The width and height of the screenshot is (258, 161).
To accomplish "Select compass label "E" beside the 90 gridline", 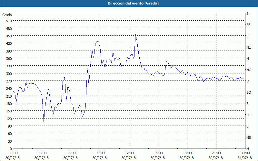I will click(x=247, y=126).
